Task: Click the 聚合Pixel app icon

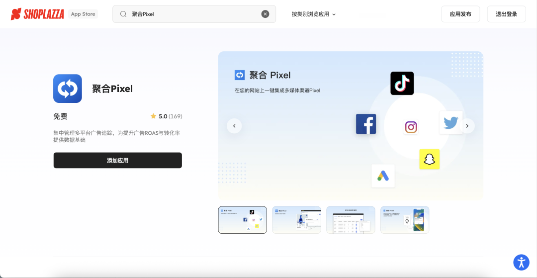Action: click(x=68, y=89)
